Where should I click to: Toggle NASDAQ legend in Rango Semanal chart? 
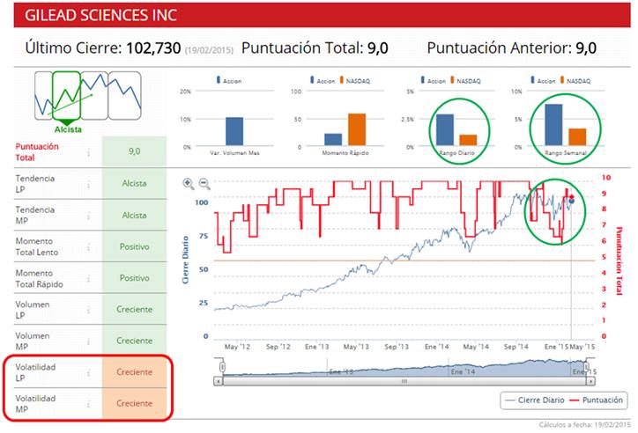pos(575,81)
